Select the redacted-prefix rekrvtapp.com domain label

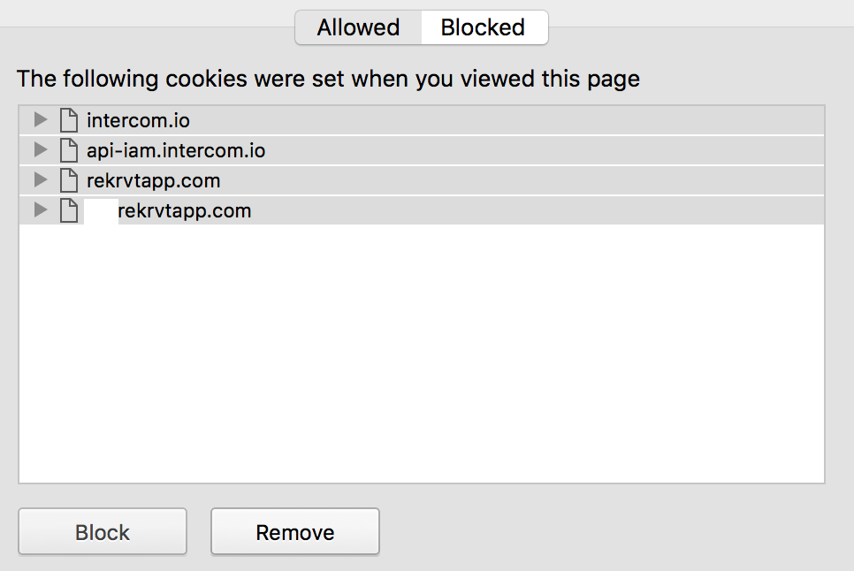click(185, 211)
